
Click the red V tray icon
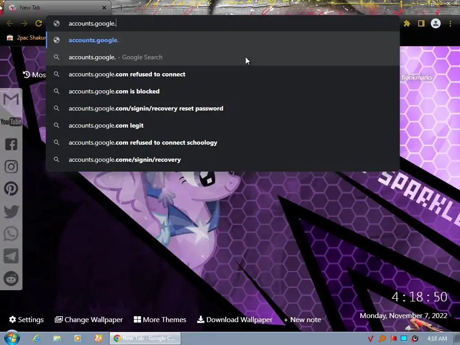(371, 339)
